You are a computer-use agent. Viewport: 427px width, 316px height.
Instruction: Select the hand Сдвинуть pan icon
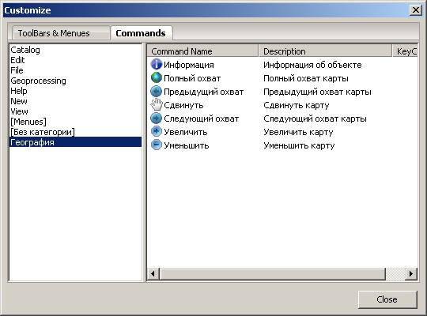click(157, 105)
